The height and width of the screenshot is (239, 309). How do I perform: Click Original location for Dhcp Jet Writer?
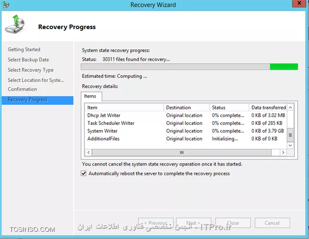[x=184, y=115]
